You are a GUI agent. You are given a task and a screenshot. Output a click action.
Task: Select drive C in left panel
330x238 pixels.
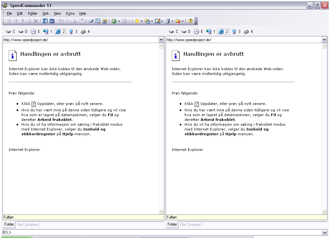point(11,32)
